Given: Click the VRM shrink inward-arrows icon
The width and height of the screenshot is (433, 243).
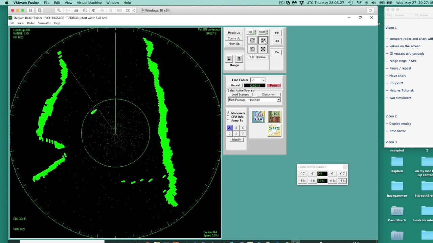Looking at the screenshot, I should (x=263, y=40).
